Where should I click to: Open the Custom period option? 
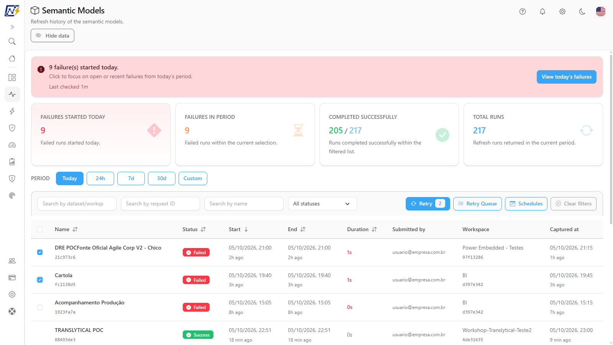[x=193, y=178]
